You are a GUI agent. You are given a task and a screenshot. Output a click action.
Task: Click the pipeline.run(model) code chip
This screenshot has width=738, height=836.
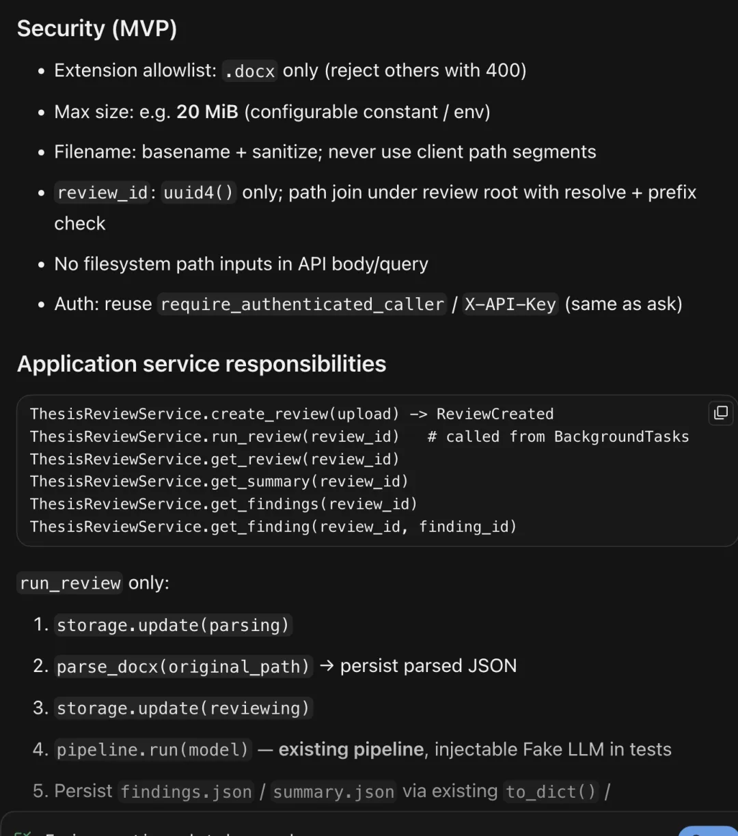tap(152, 749)
